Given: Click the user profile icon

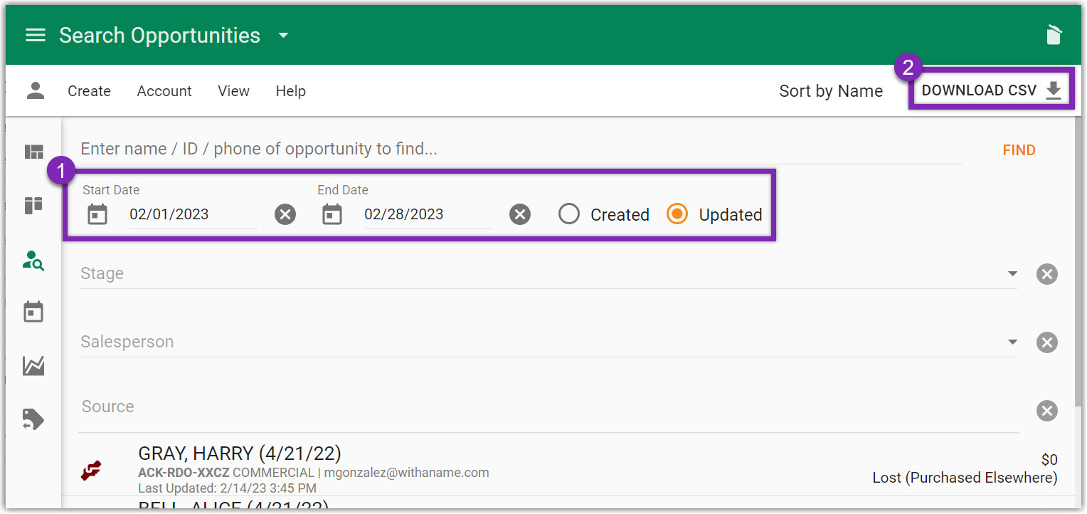Looking at the screenshot, I should click(x=36, y=90).
